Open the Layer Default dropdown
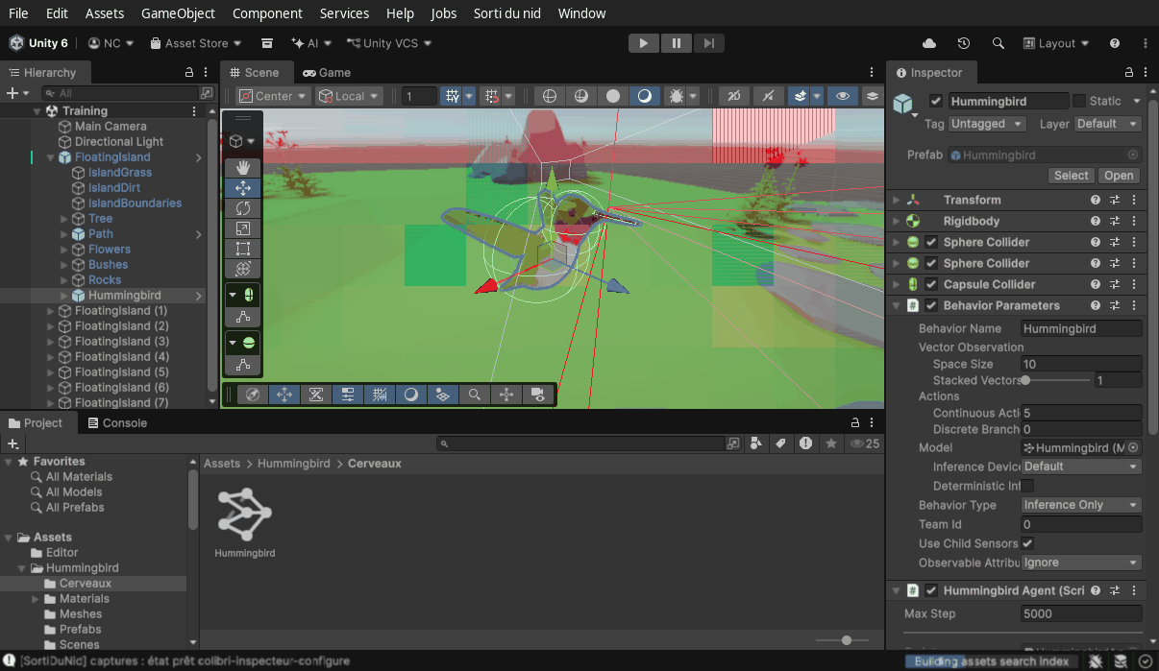Viewport: 1159px width, 671px height. [x=1107, y=124]
